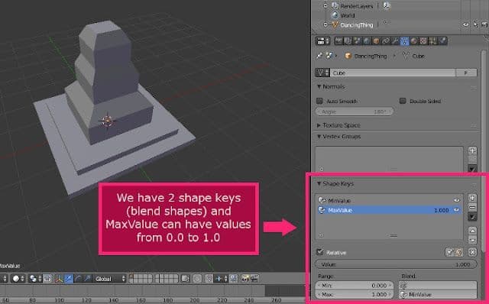489x304 pixels.
Task: Select the scale manipulator icon
Action: click(x=88, y=279)
